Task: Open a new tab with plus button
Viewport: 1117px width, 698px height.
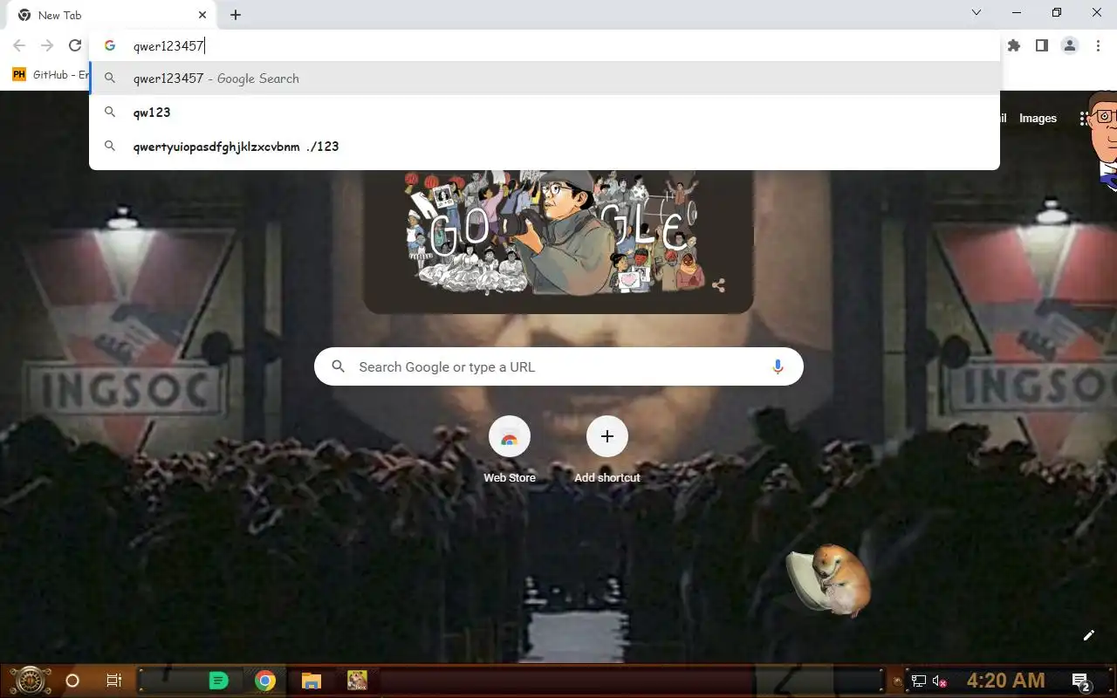Action: click(x=236, y=15)
